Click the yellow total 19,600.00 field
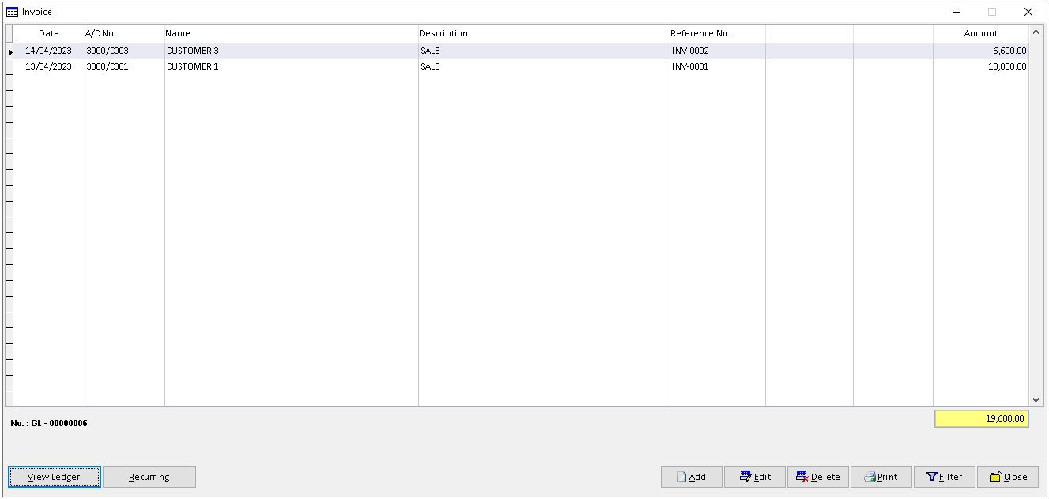1049x499 pixels. click(982, 419)
